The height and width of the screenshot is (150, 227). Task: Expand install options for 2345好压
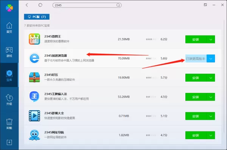(x=211, y=78)
